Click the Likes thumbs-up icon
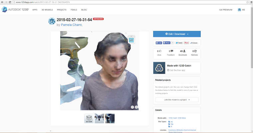Image resolution: width=253 pixels, height=133 pixels. [x=160, y=51]
